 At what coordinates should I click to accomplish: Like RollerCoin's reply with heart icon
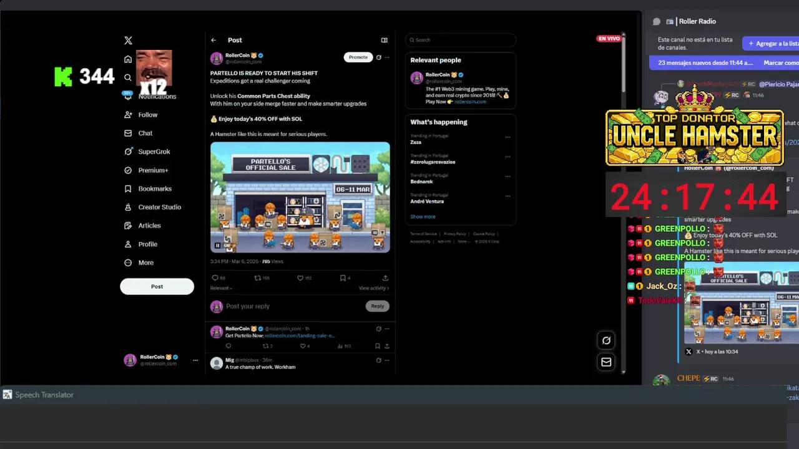coord(303,346)
